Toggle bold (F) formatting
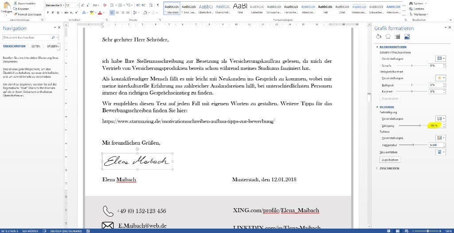This screenshot has width=454, height=233. (48, 13)
